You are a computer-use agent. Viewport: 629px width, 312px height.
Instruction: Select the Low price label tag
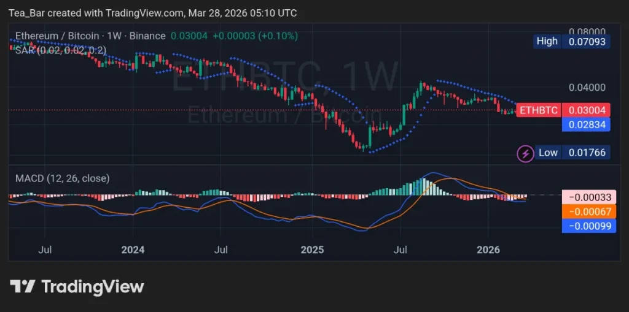[x=548, y=153]
